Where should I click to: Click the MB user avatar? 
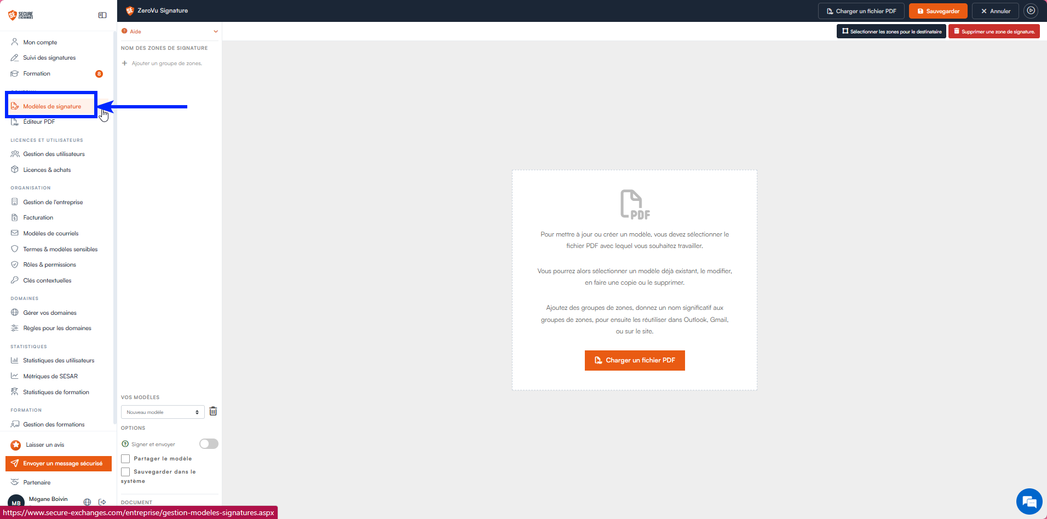click(x=16, y=503)
